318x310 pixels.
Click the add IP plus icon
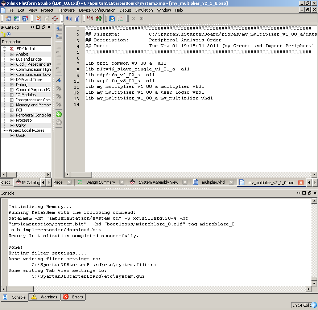pyautogui.click(x=9, y=34)
